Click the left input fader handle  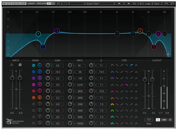tap(12, 78)
